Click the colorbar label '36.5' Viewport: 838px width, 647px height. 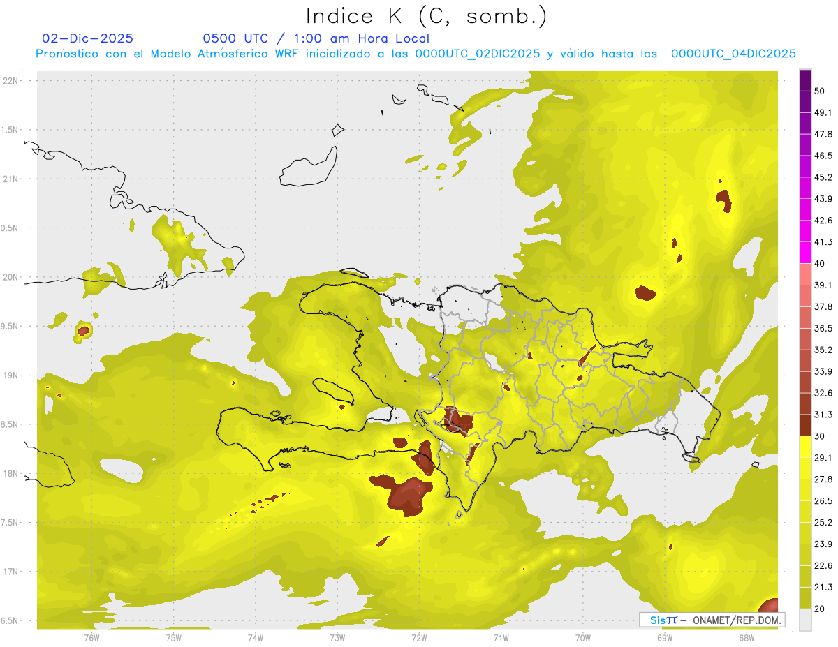823,328
